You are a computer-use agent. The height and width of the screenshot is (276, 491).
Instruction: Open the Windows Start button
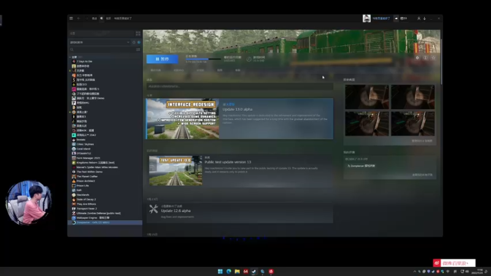pos(220,271)
